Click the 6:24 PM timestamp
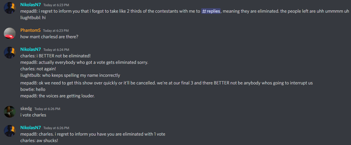This screenshot has width=351, height=145. pos(56,50)
